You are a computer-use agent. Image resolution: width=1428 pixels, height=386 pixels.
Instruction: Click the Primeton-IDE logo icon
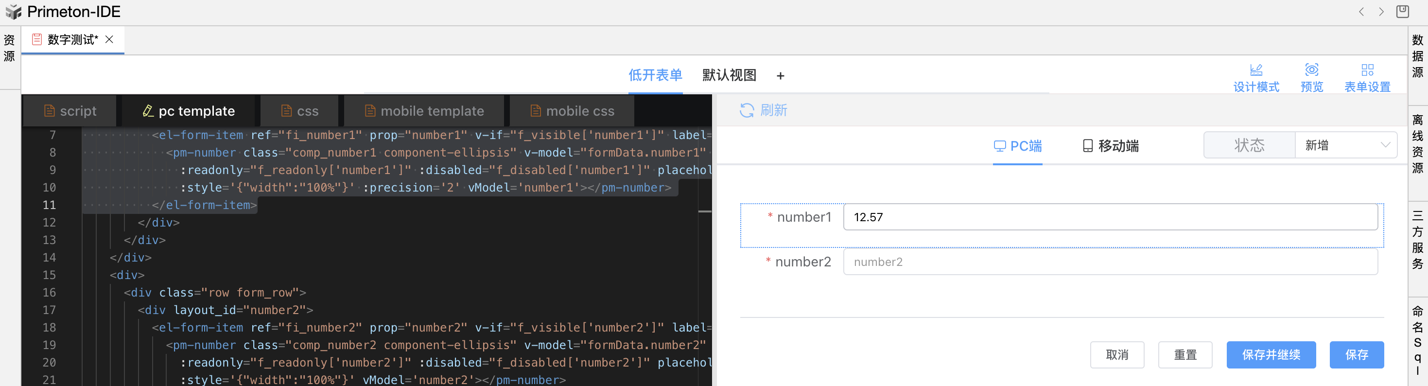(13, 12)
